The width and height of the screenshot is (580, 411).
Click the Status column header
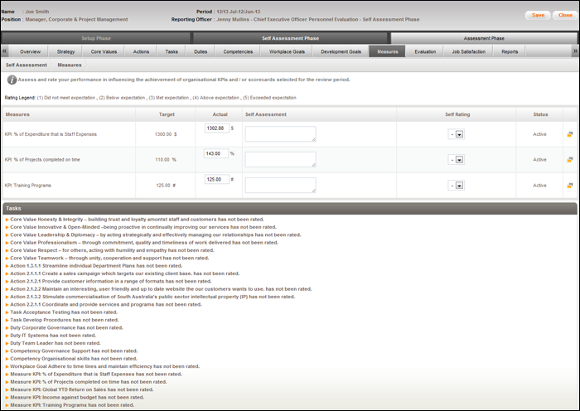coord(540,114)
